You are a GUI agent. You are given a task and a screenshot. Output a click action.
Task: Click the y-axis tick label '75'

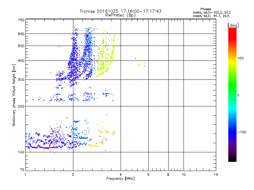pyautogui.click(x=22, y=170)
